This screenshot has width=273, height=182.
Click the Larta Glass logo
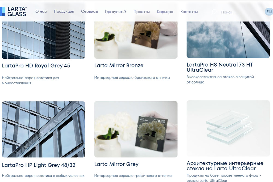(x=13, y=11)
